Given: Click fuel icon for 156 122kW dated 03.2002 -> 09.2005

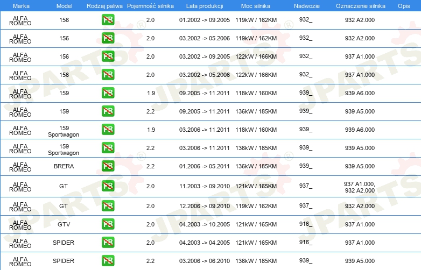Looking at the screenshot, I should (108, 56).
